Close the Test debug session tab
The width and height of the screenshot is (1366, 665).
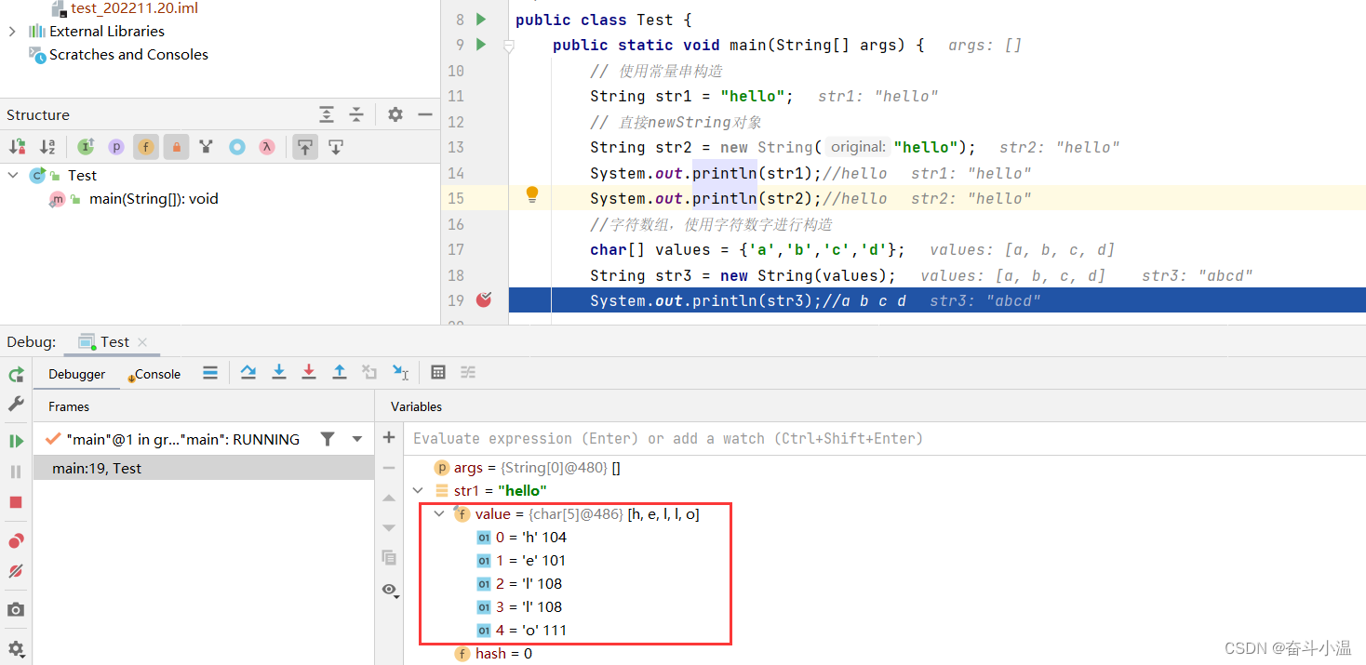[142, 342]
